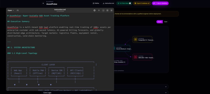Image resolution: width=210 pixels, height=94 pixels.
Task: Click the '## Executive Summary' heading line
Action: click(18, 21)
